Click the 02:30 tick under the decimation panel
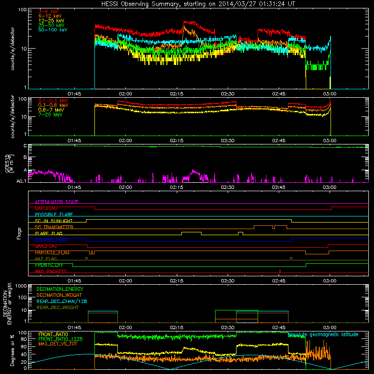 228,328
